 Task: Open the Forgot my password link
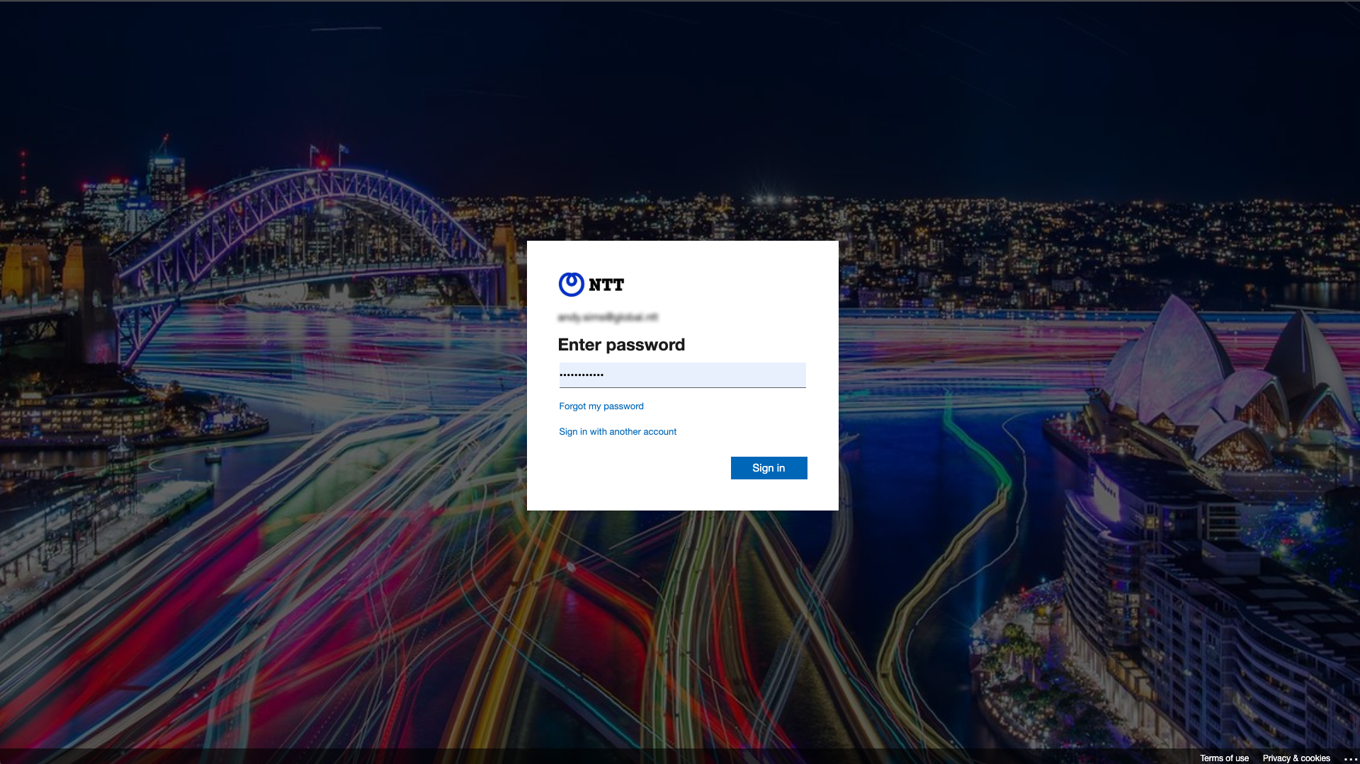click(x=601, y=406)
